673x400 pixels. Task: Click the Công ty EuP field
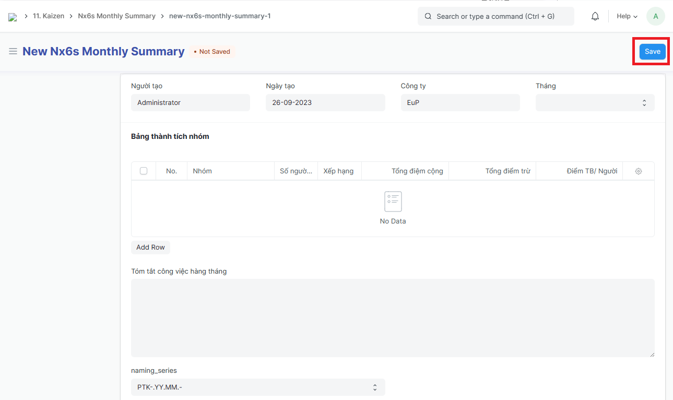(x=460, y=103)
